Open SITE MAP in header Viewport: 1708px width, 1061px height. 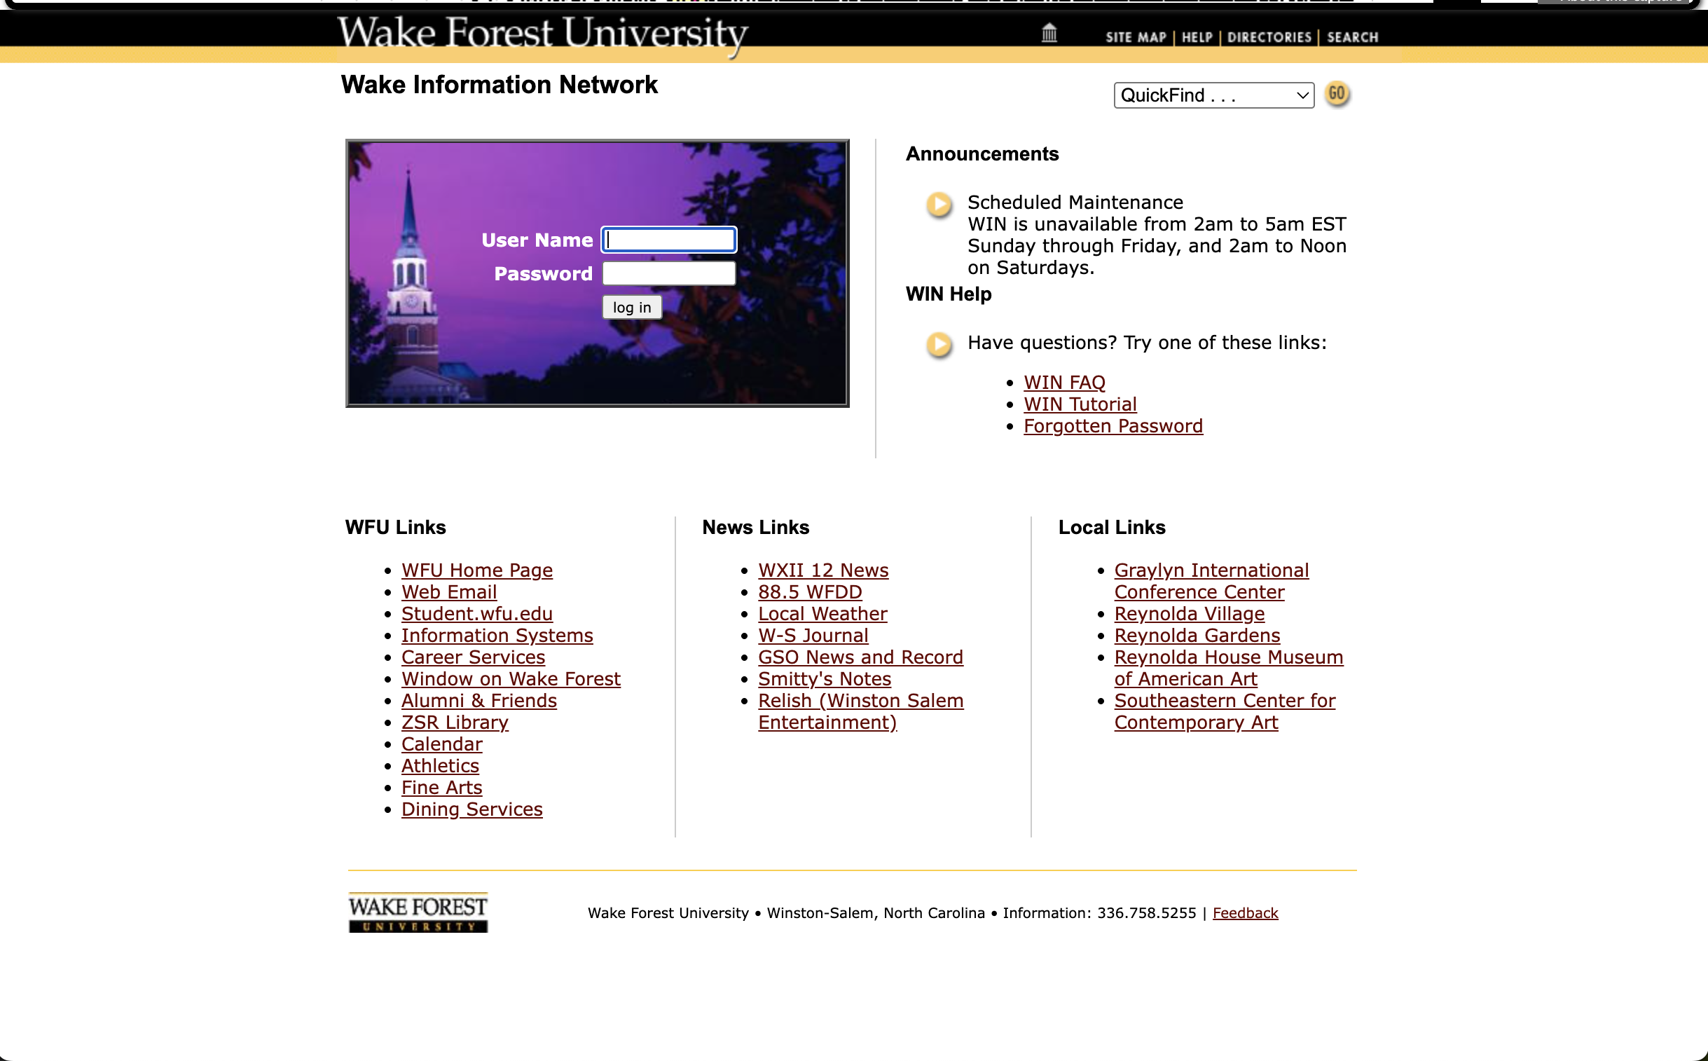1136,37
